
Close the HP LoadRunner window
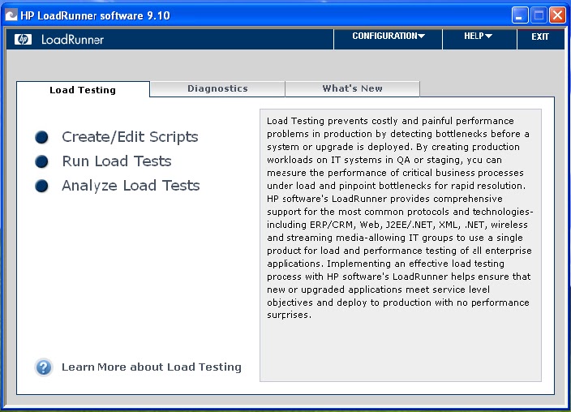557,15
